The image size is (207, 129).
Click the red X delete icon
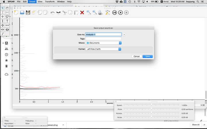point(82,13)
